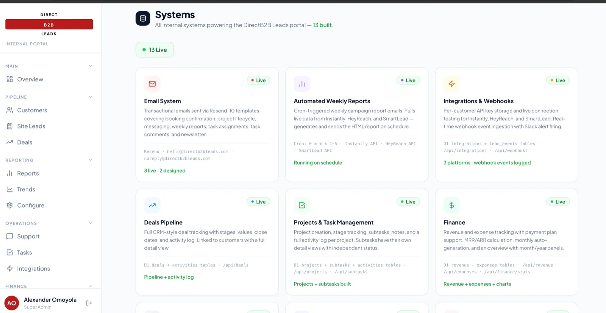Click the Integrations & Webhooks lightning icon
Screen dimensions: 606x313
coord(451,84)
